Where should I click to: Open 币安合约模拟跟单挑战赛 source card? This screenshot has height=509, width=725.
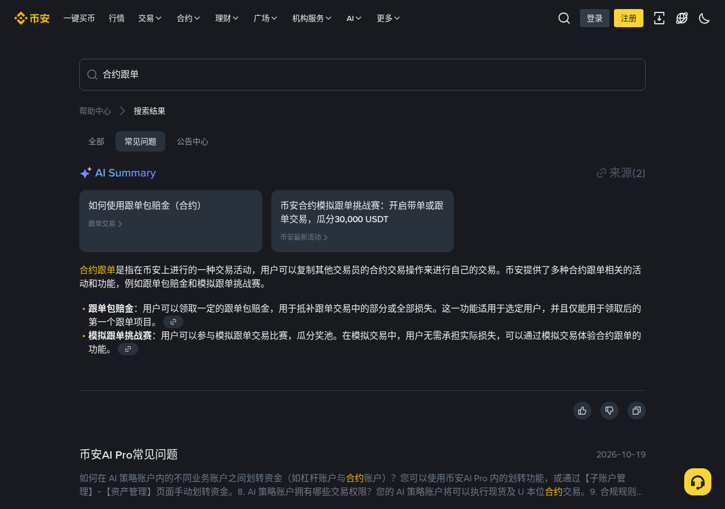point(362,221)
